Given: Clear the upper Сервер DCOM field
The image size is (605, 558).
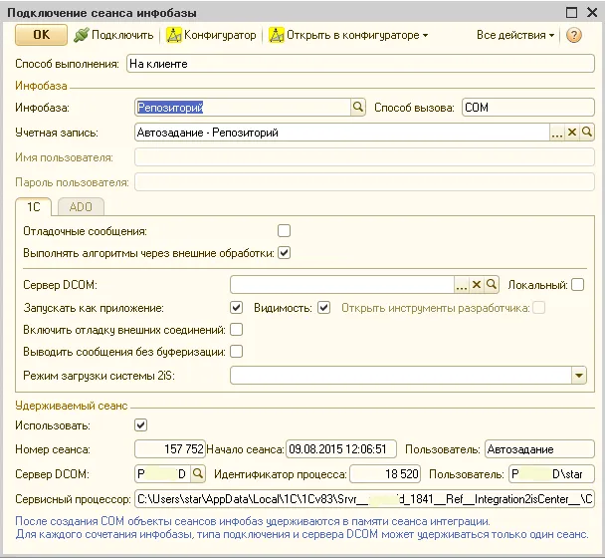Looking at the screenshot, I should click(477, 285).
